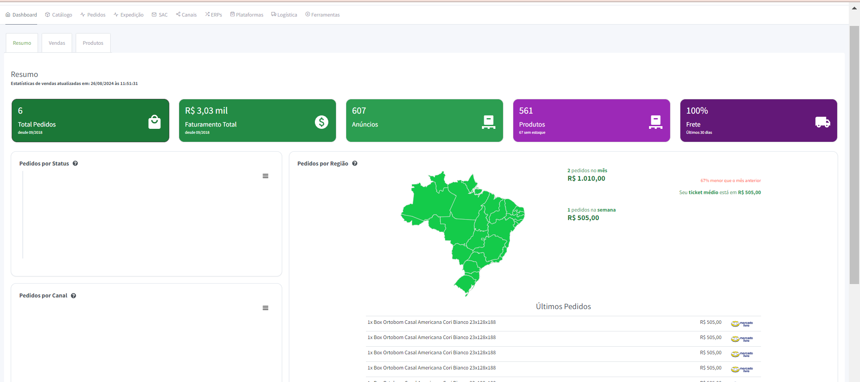The image size is (860, 382).
Task: Open the Expedição menu
Action: click(129, 15)
